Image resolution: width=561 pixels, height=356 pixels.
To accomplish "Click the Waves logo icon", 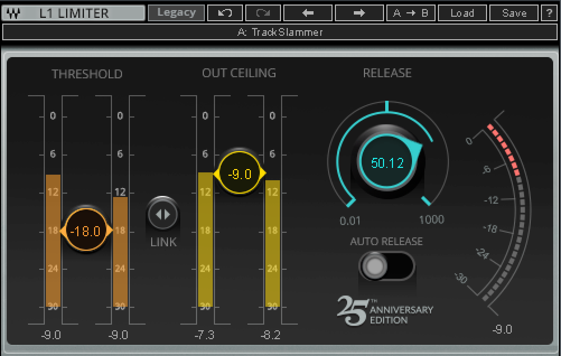I will click(13, 13).
